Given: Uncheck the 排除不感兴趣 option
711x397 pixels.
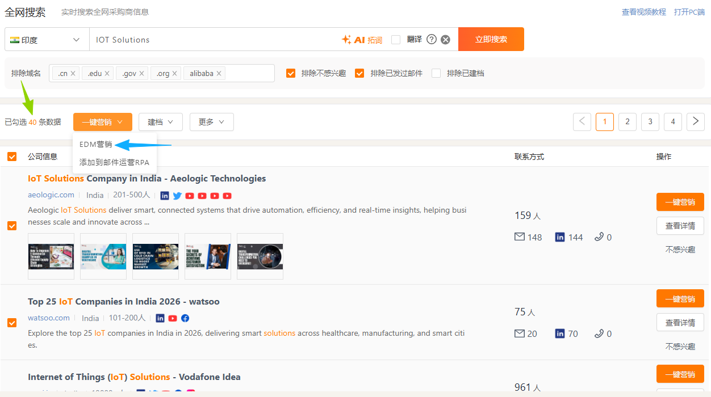Looking at the screenshot, I should 291,73.
